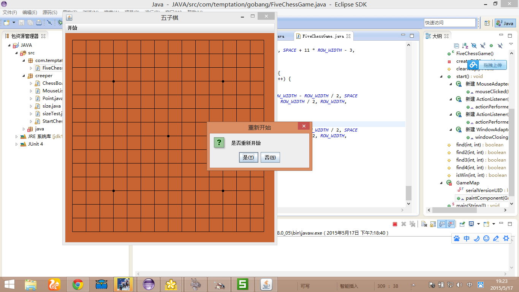Switch to the FiveChessGame.java editor tab

click(323, 36)
